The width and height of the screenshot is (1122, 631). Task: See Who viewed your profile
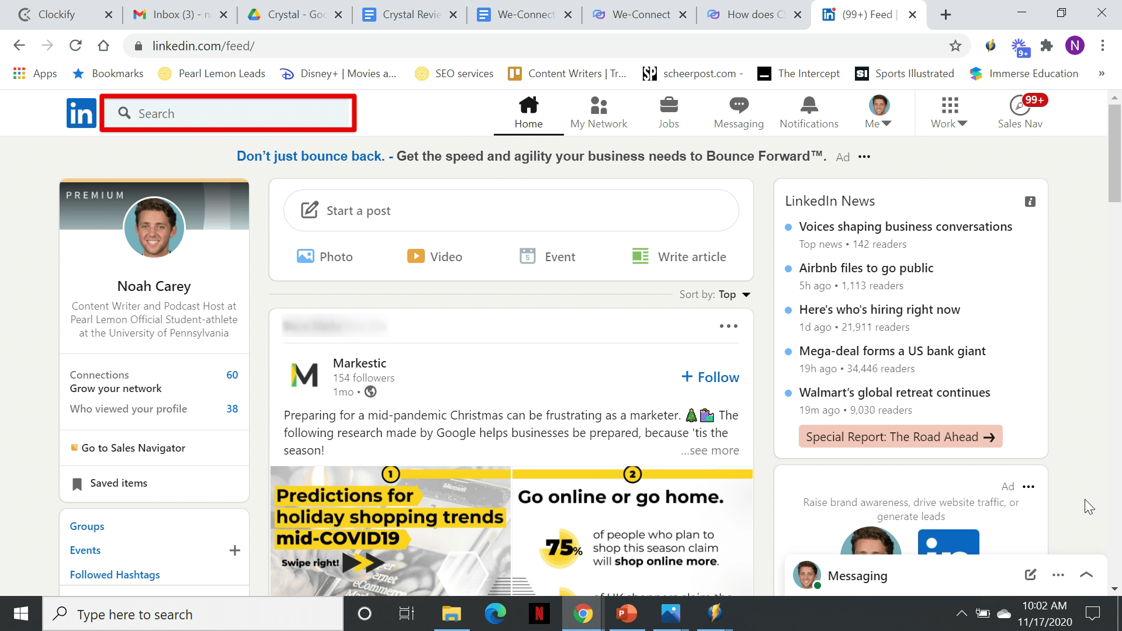(x=129, y=409)
